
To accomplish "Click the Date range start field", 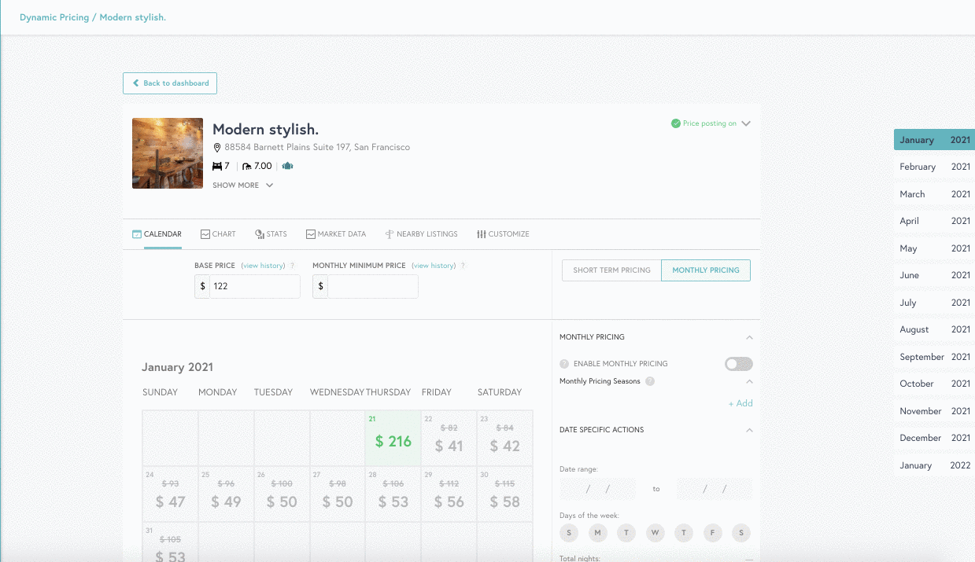I will coord(597,489).
